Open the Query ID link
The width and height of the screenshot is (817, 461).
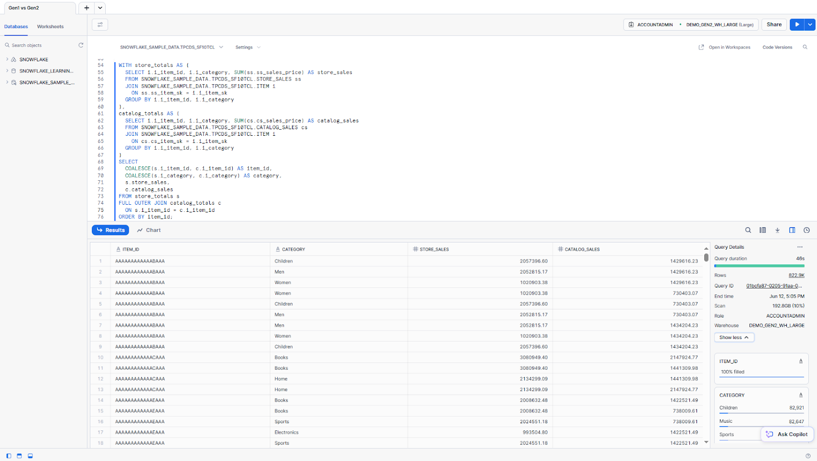point(774,286)
